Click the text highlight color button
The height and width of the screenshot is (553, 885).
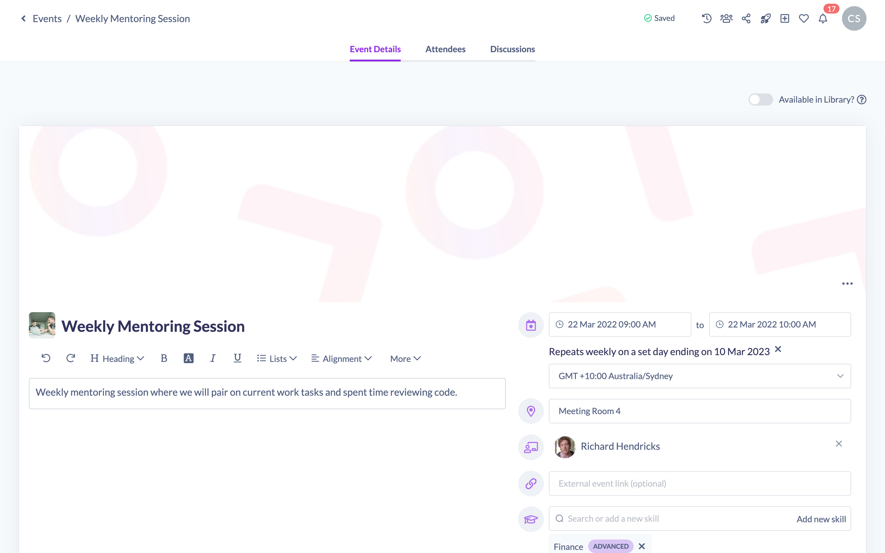pos(188,358)
